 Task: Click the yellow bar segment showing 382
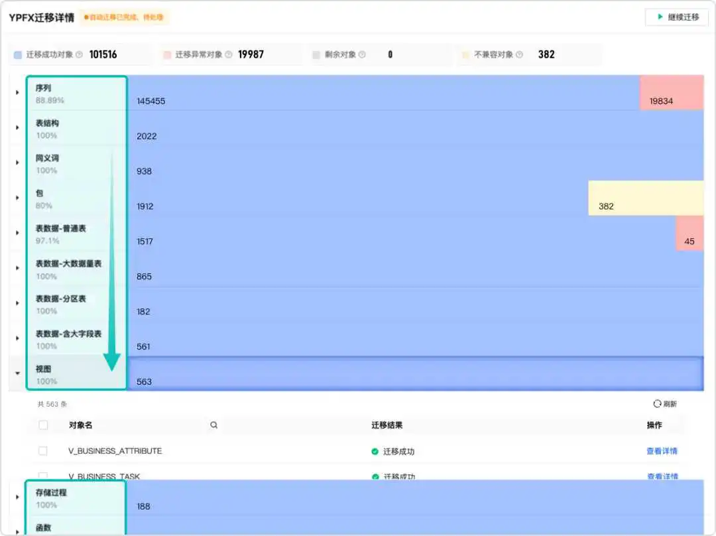[x=646, y=198]
